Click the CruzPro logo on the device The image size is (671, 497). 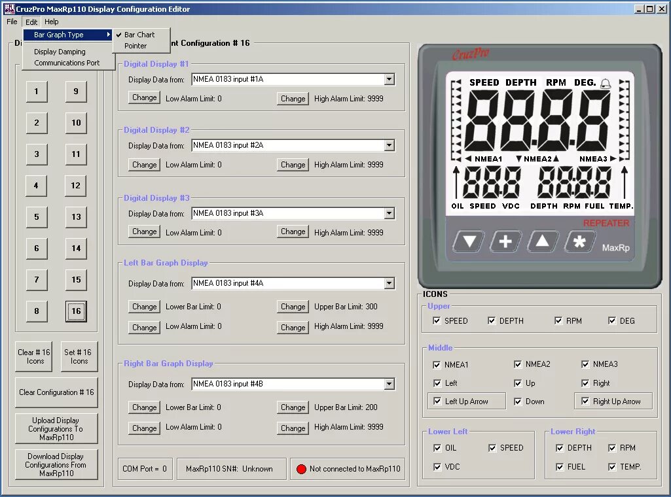pos(471,54)
